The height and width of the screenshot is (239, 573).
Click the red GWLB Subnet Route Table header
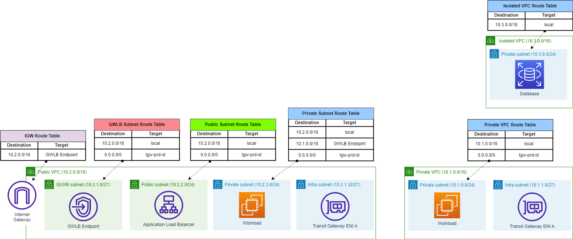tap(137, 124)
